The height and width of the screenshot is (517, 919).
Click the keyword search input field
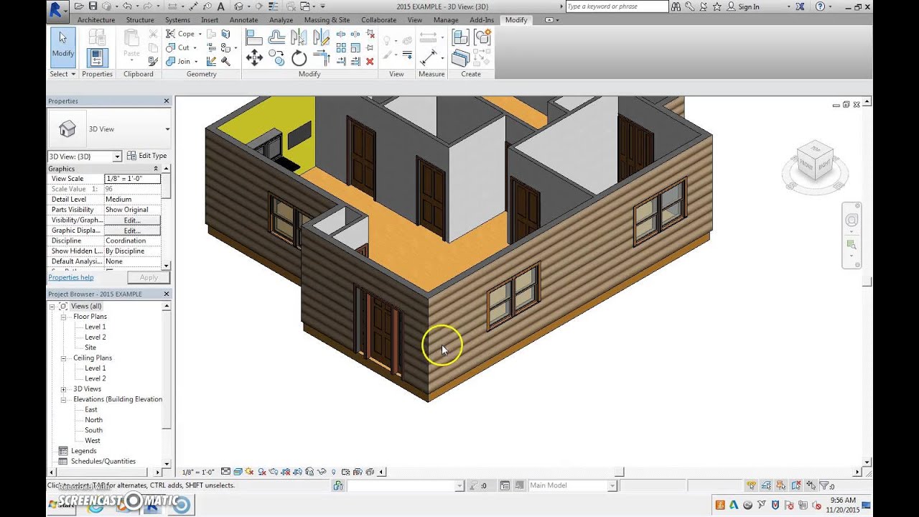click(x=617, y=6)
